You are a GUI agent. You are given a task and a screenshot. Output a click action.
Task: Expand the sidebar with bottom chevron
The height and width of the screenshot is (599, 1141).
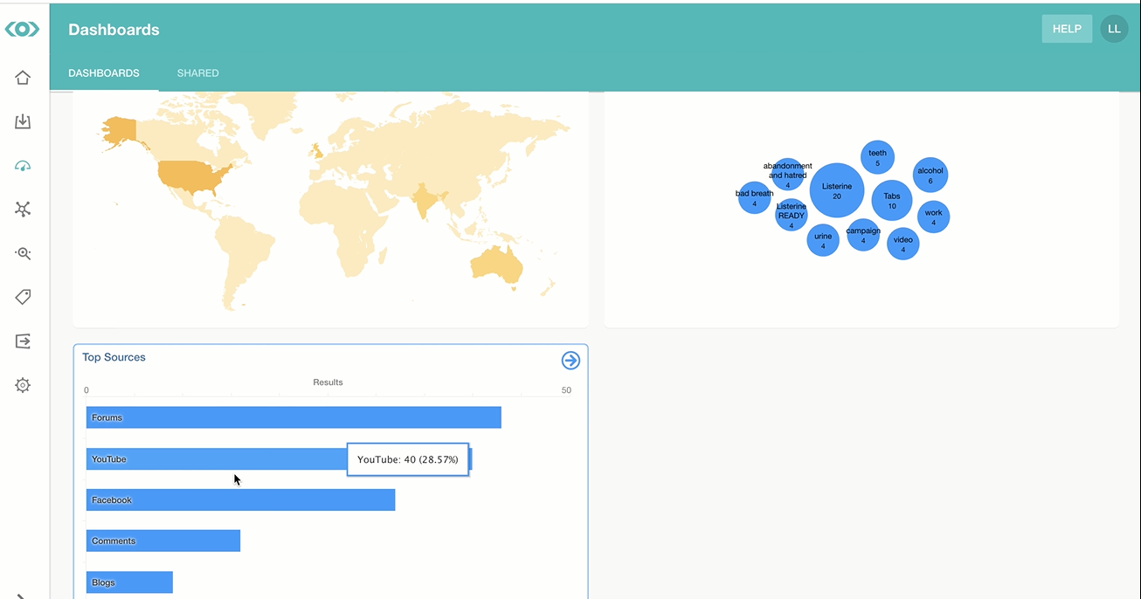click(21, 596)
